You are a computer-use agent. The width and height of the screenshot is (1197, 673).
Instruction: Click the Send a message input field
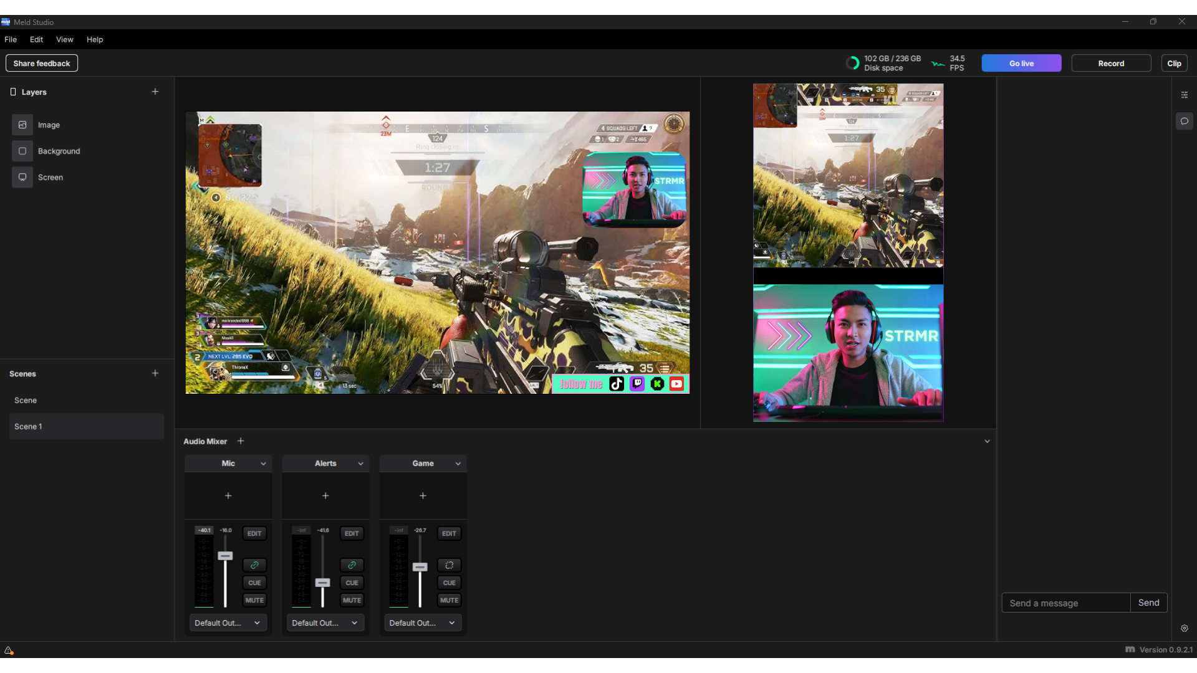(1066, 603)
